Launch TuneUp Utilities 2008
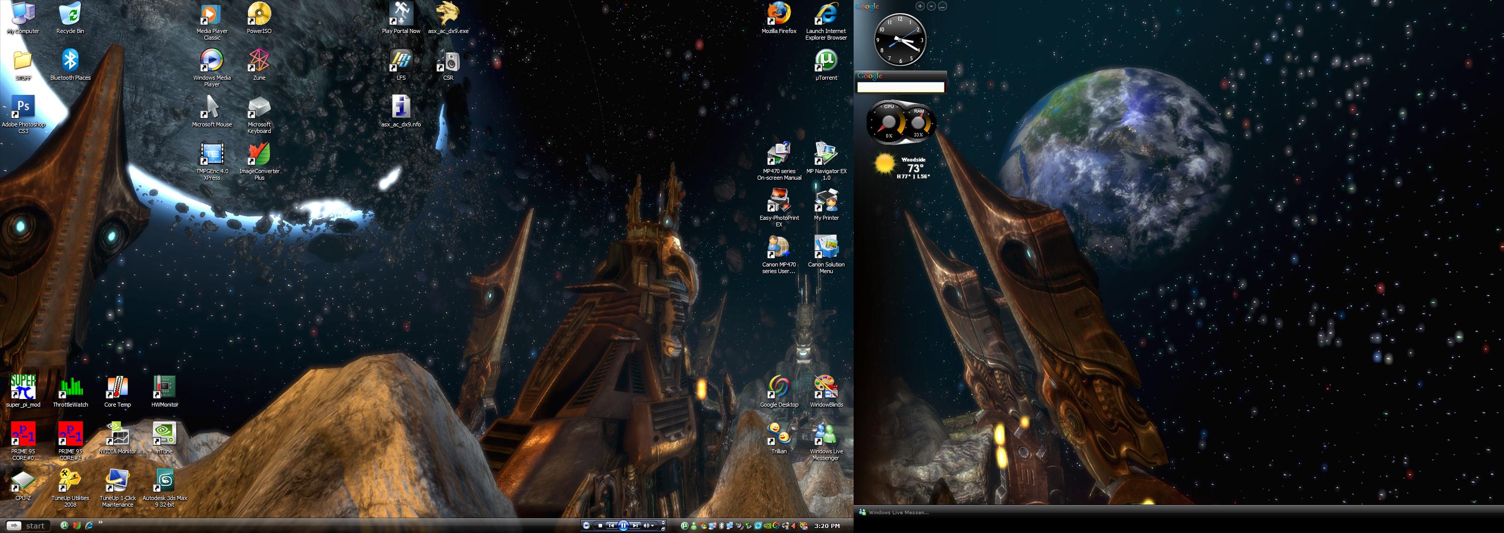Screen dimensions: 1504x533 pyautogui.click(x=70, y=488)
